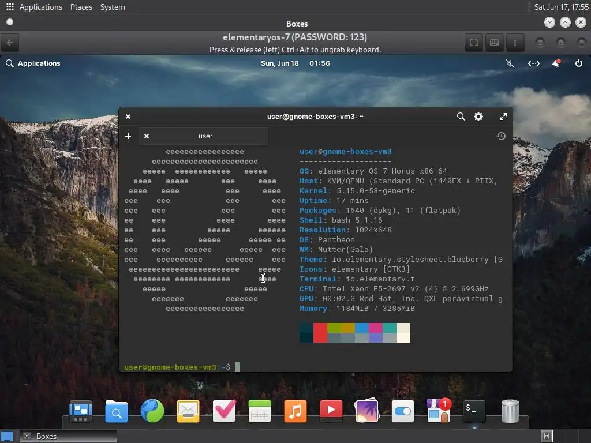This screenshot has width=591, height=443.
Task: Launch Music from the dock
Action: pos(295,411)
